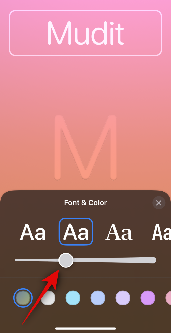Pick the light sky blue swatch
This screenshot has height=333, width=171.
tap(73, 298)
